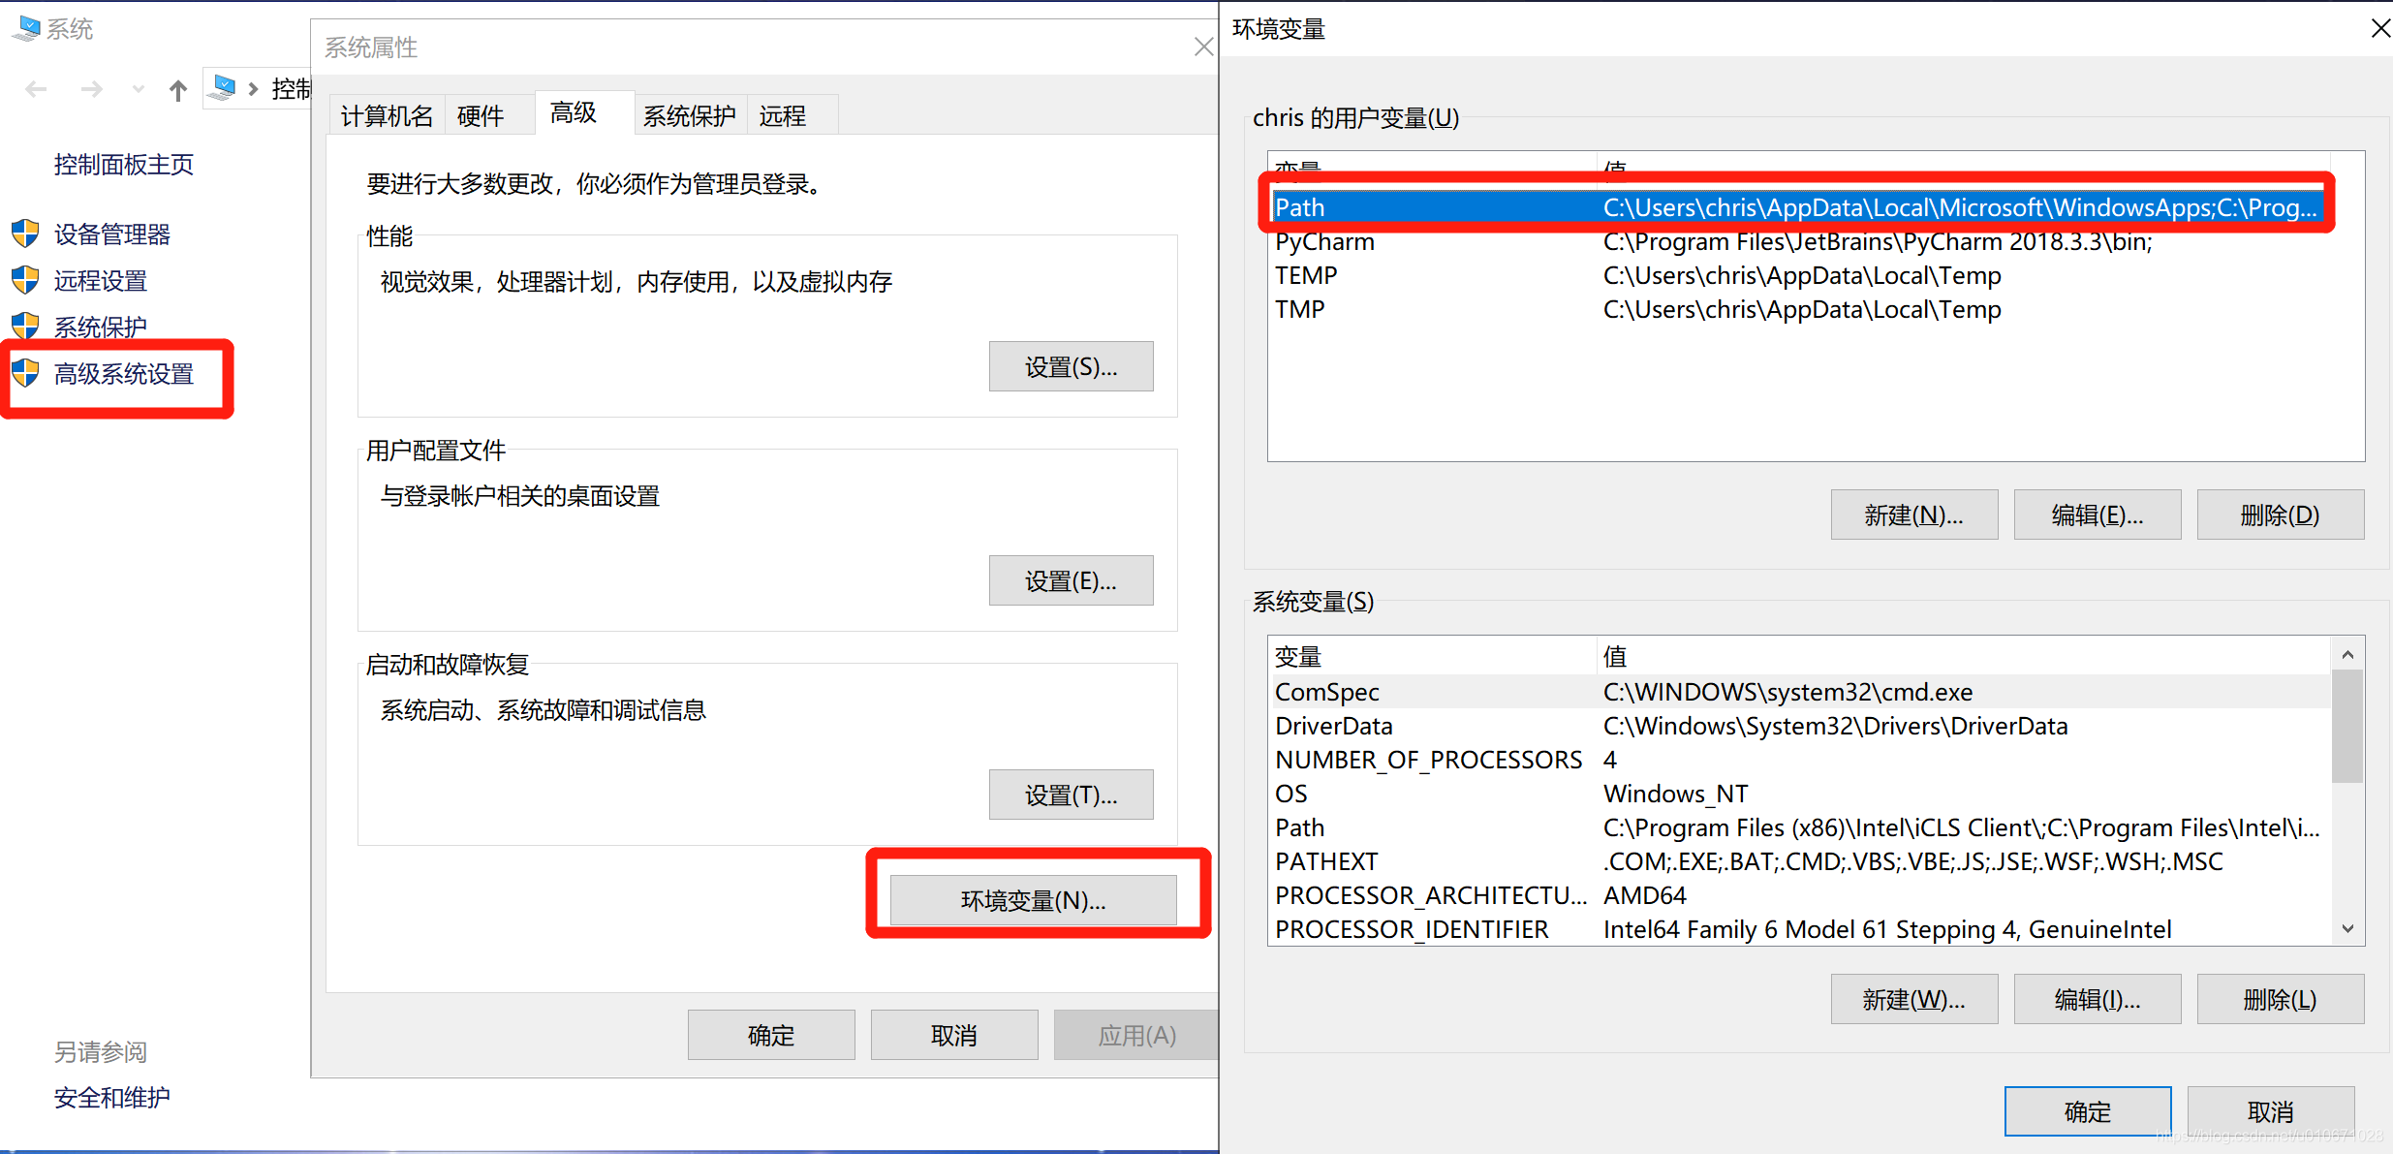
Task: Click the Remote Settings shield icon
Action: (25, 280)
